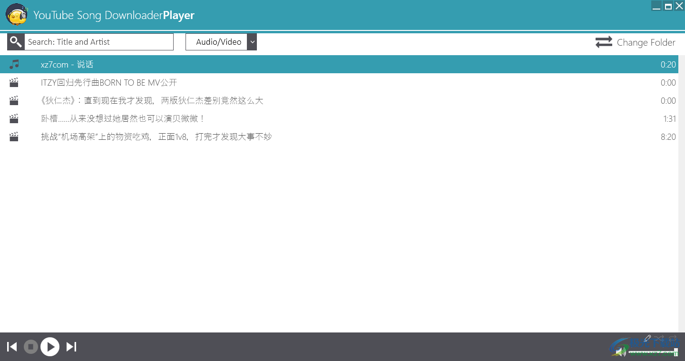Open the Audio/Video filter dropdown
The image size is (685, 361).
pyautogui.click(x=252, y=42)
